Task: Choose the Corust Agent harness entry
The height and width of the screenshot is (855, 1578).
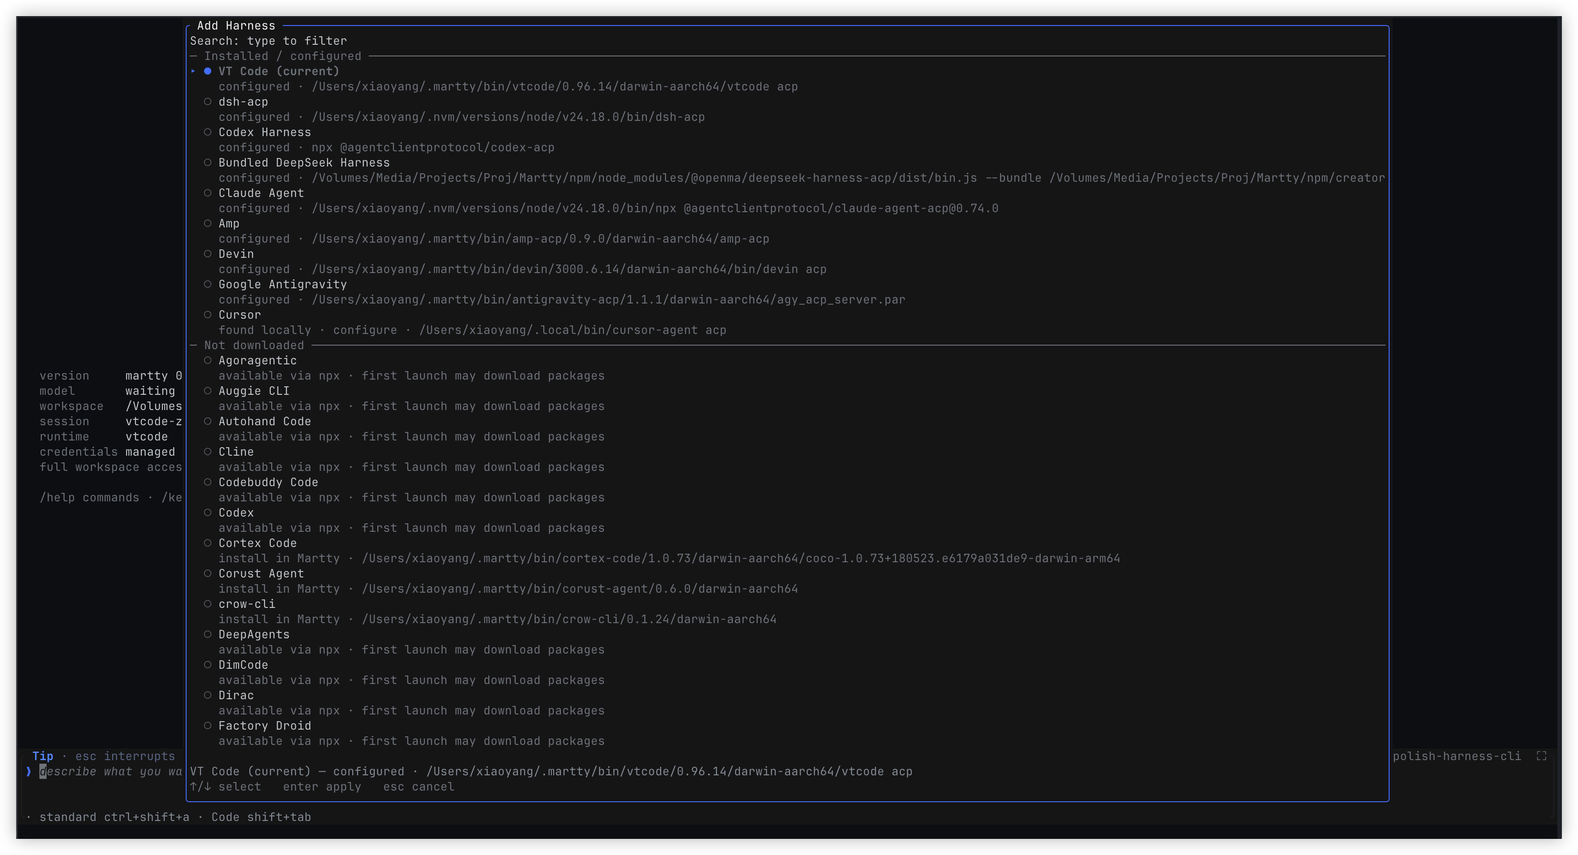Action: click(261, 574)
